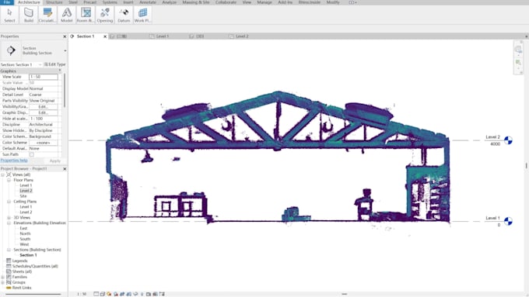Screen dimensions: 529x297
Task: Close the Project Browser panel
Action: pyautogui.click(x=65, y=169)
